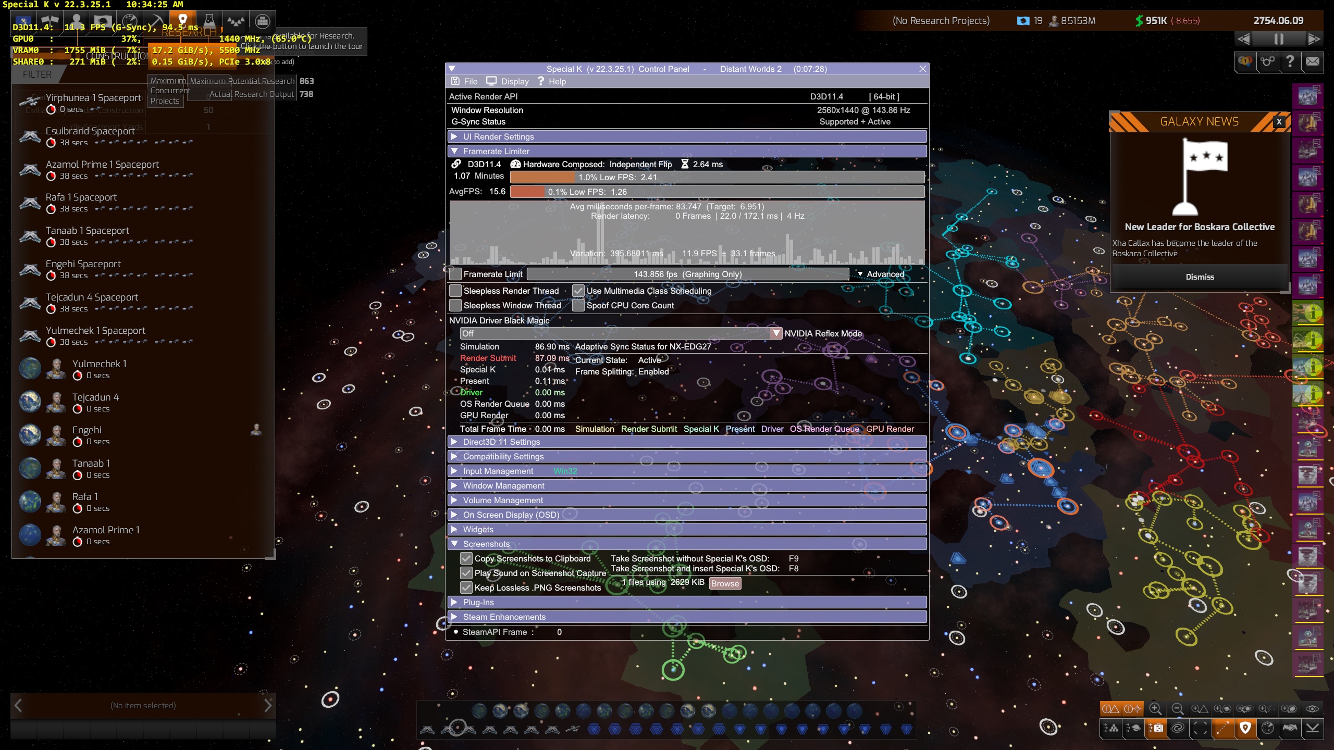Collapse the Screenshots section
The height and width of the screenshot is (750, 1334).
pyautogui.click(x=687, y=544)
